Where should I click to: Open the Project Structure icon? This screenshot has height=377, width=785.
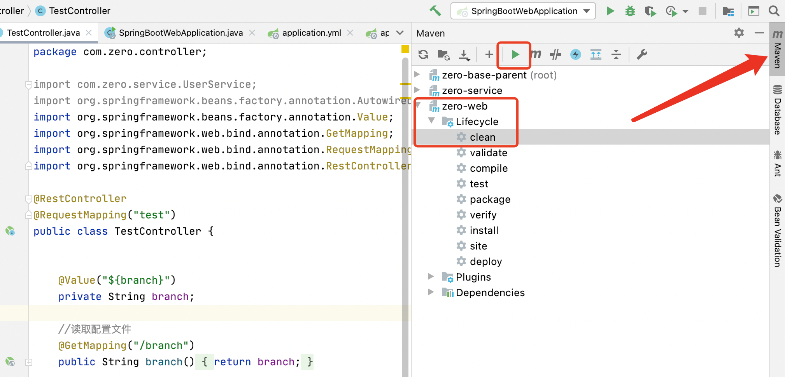click(728, 11)
